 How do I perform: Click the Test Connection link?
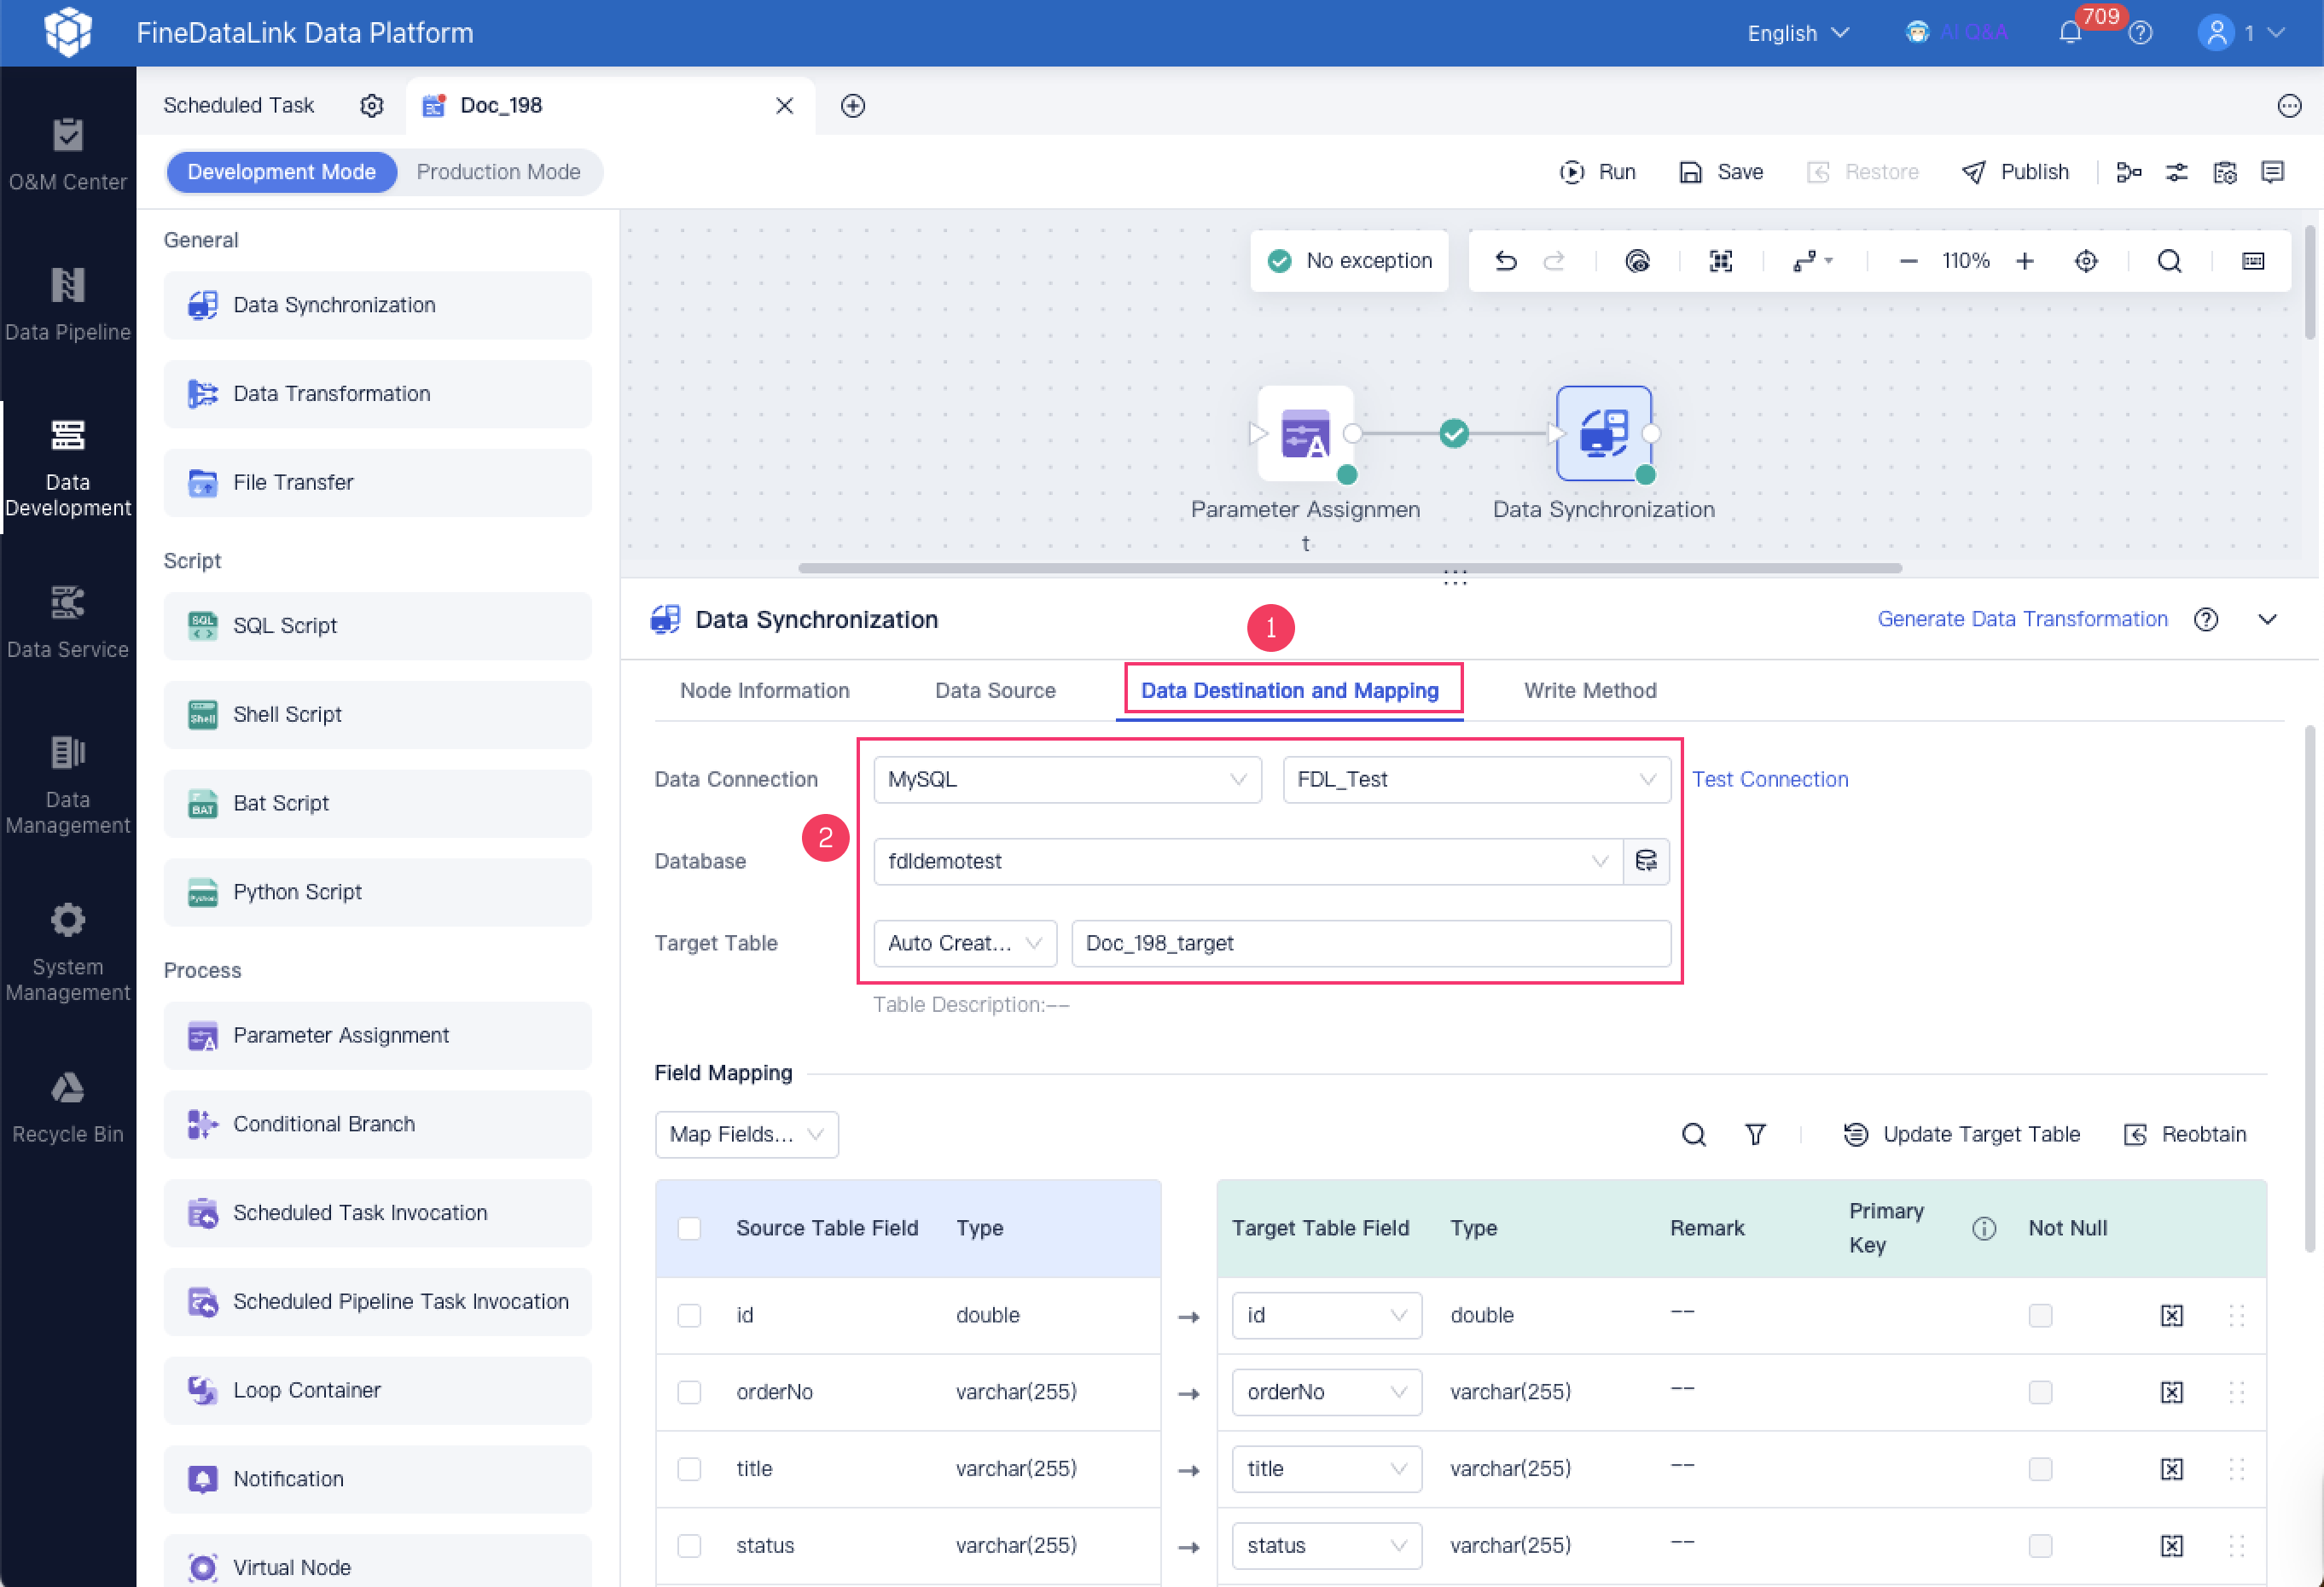[x=1769, y=779]
